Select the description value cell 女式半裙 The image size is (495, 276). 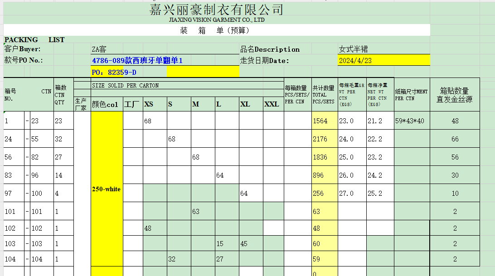click(354, 49)
